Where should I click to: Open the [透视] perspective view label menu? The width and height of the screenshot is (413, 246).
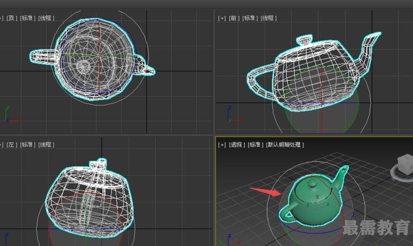point(236,145)
